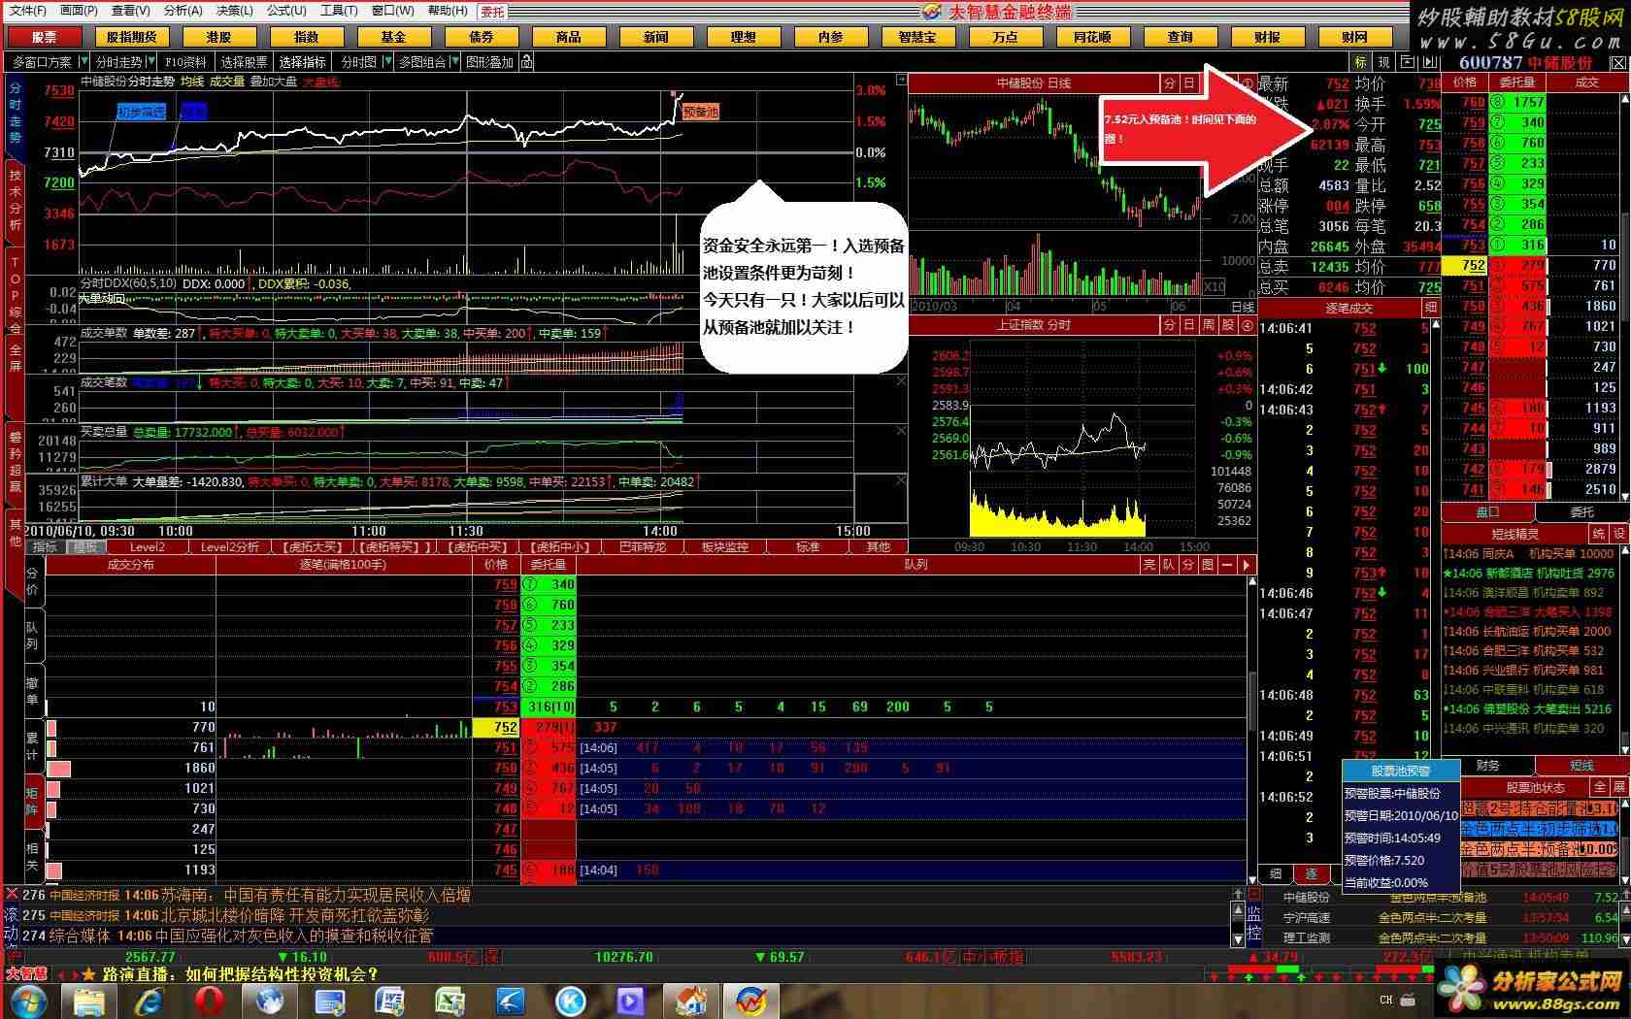The height and width of the screenshot is (1019, 1631).
Task: Expand the 分时走势 dropdown arrow
Action: pos(151,62)
